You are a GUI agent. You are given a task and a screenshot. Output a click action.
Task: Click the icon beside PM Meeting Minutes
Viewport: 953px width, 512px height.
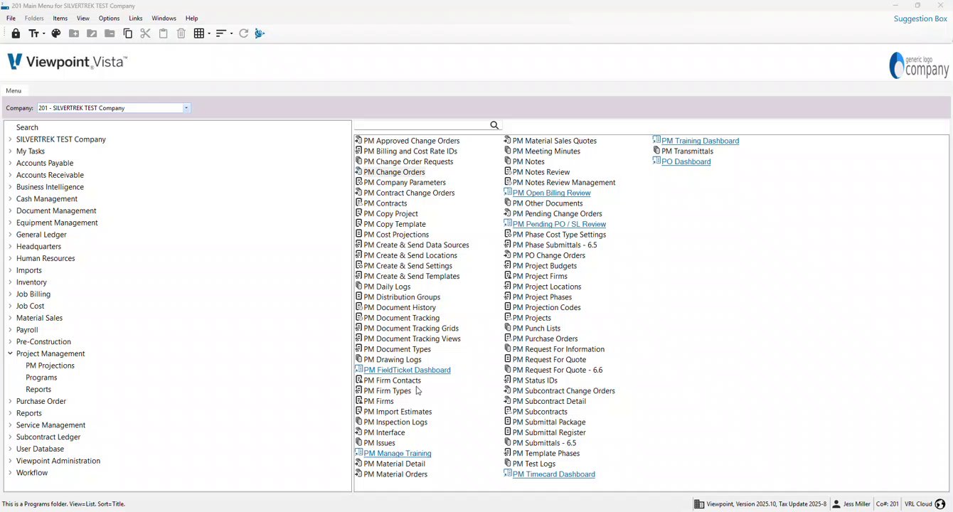coord(508,151)
